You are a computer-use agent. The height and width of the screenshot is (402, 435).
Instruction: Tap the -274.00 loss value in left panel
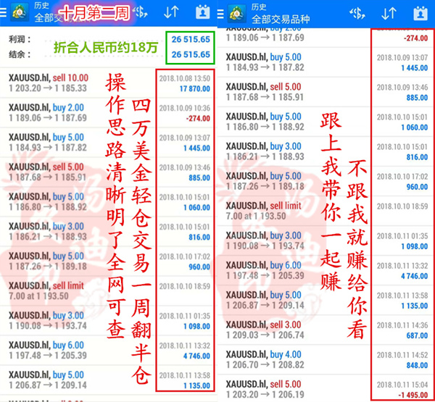coord(198,118)
